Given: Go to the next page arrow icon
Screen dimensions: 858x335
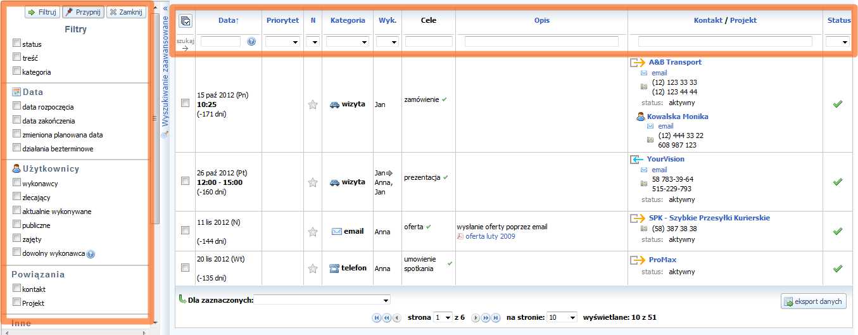Looking at the screenshot, I should (476, 318).
